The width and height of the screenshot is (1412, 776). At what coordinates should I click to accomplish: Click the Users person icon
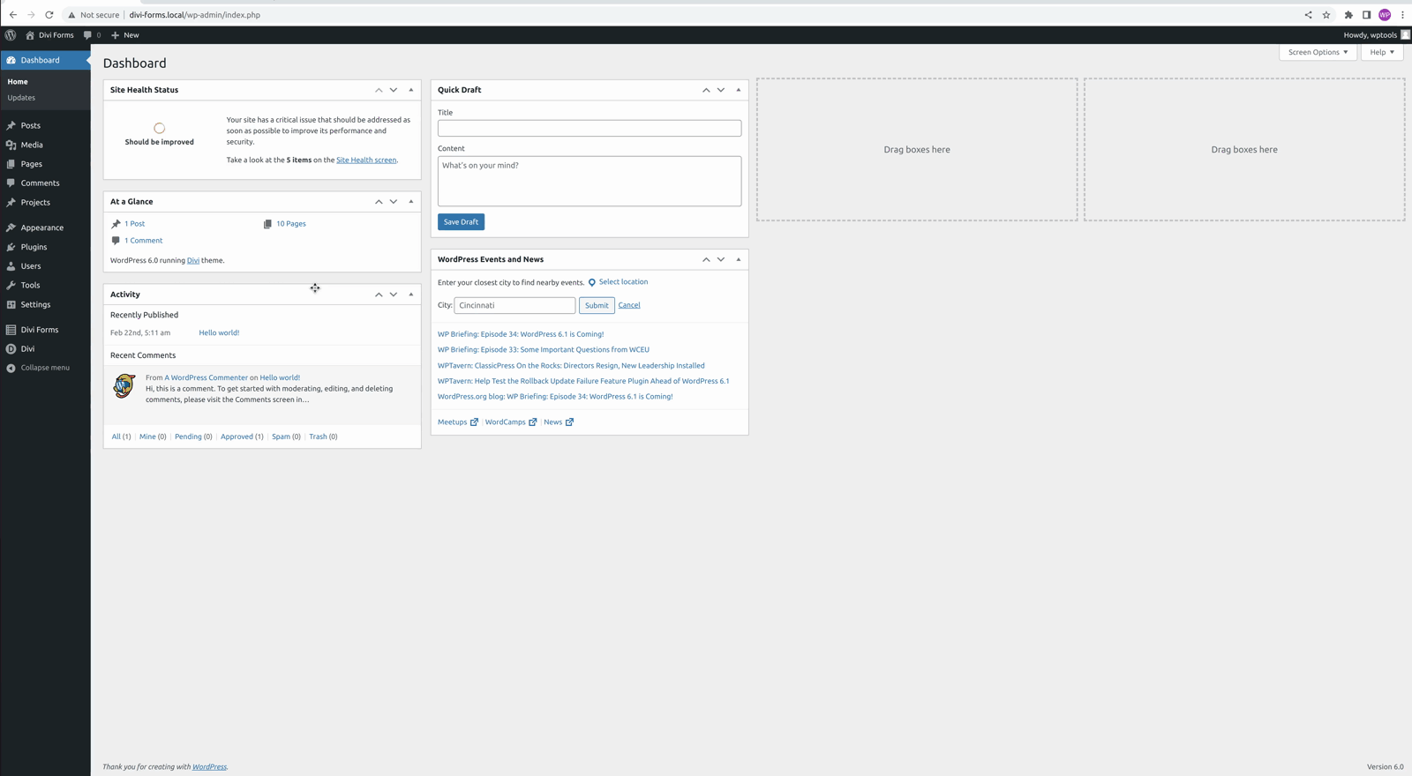11,266
